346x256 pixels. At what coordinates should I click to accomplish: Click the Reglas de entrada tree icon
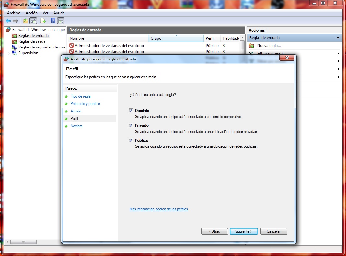click(x=14, y=36)
